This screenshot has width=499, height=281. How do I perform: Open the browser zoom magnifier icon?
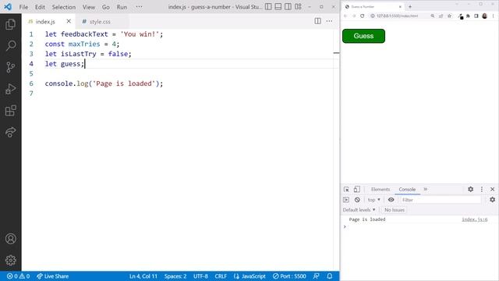[433, 16]
